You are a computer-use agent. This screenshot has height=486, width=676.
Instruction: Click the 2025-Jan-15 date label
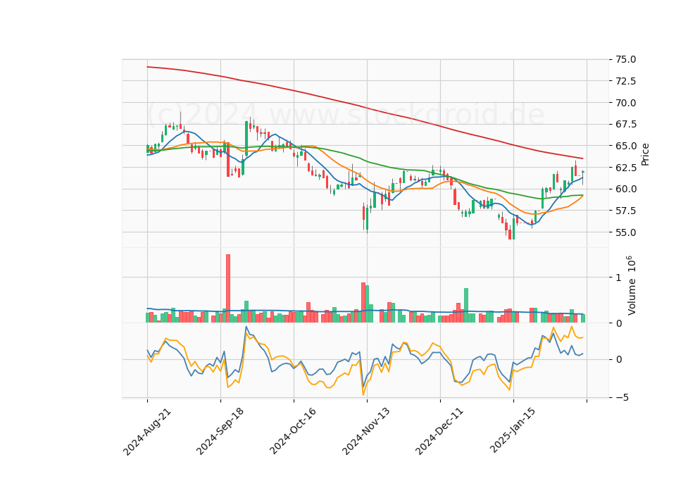click(x=513, y=432)
